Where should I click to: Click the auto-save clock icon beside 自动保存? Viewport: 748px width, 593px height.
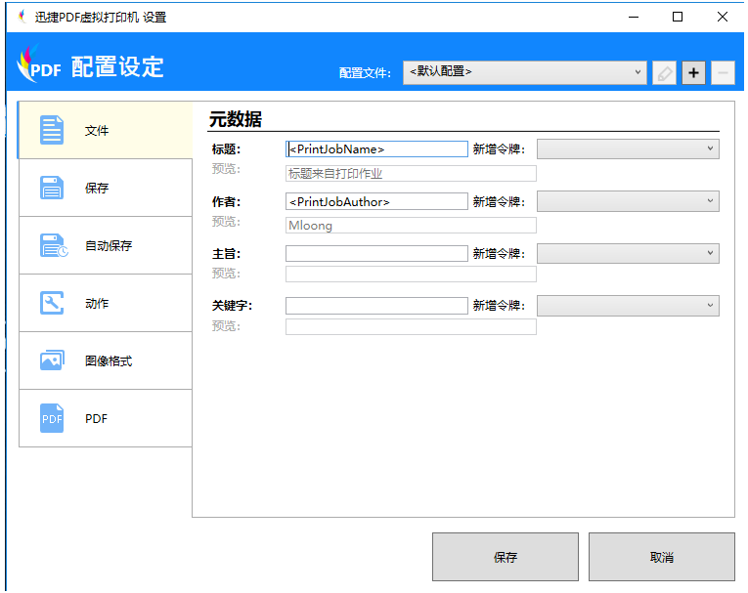(53, 245)
